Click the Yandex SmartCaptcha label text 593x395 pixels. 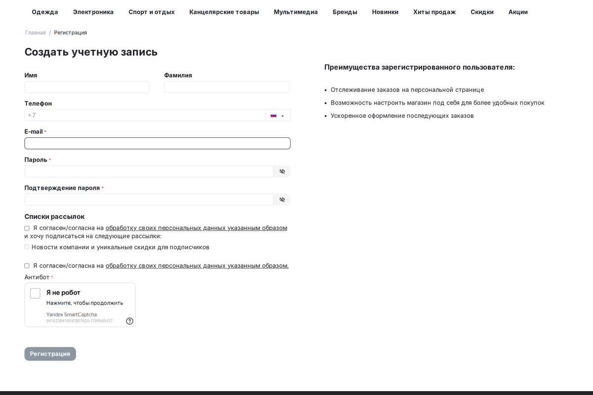pyautogui.click(x=72, y=315)
